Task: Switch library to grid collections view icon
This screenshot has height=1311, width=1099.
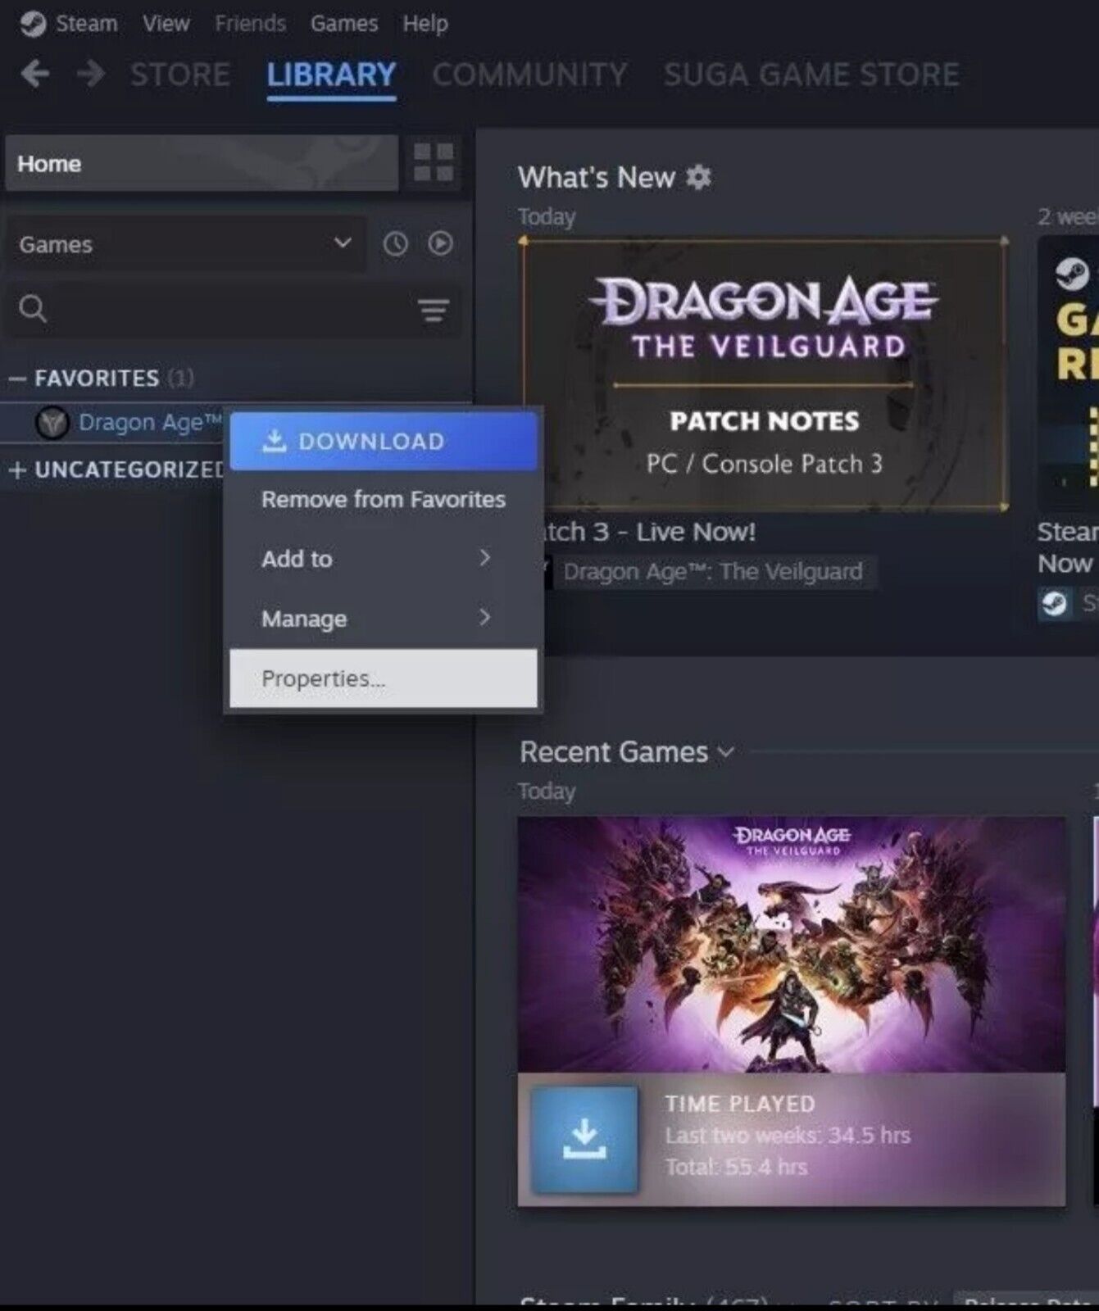Action: (434, 162)
